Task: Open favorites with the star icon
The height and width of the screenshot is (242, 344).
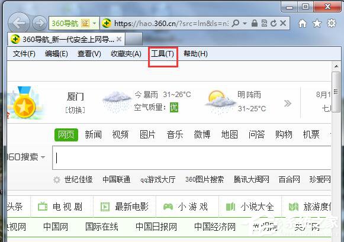Action: (x=317, y=23)
